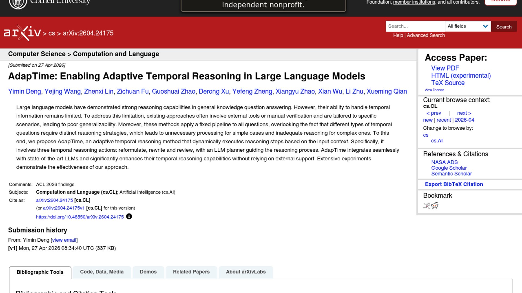The height and width of the screenshot is (293, 522).
Task: Open the Google Scholar citation link
Action: point(449,168)
